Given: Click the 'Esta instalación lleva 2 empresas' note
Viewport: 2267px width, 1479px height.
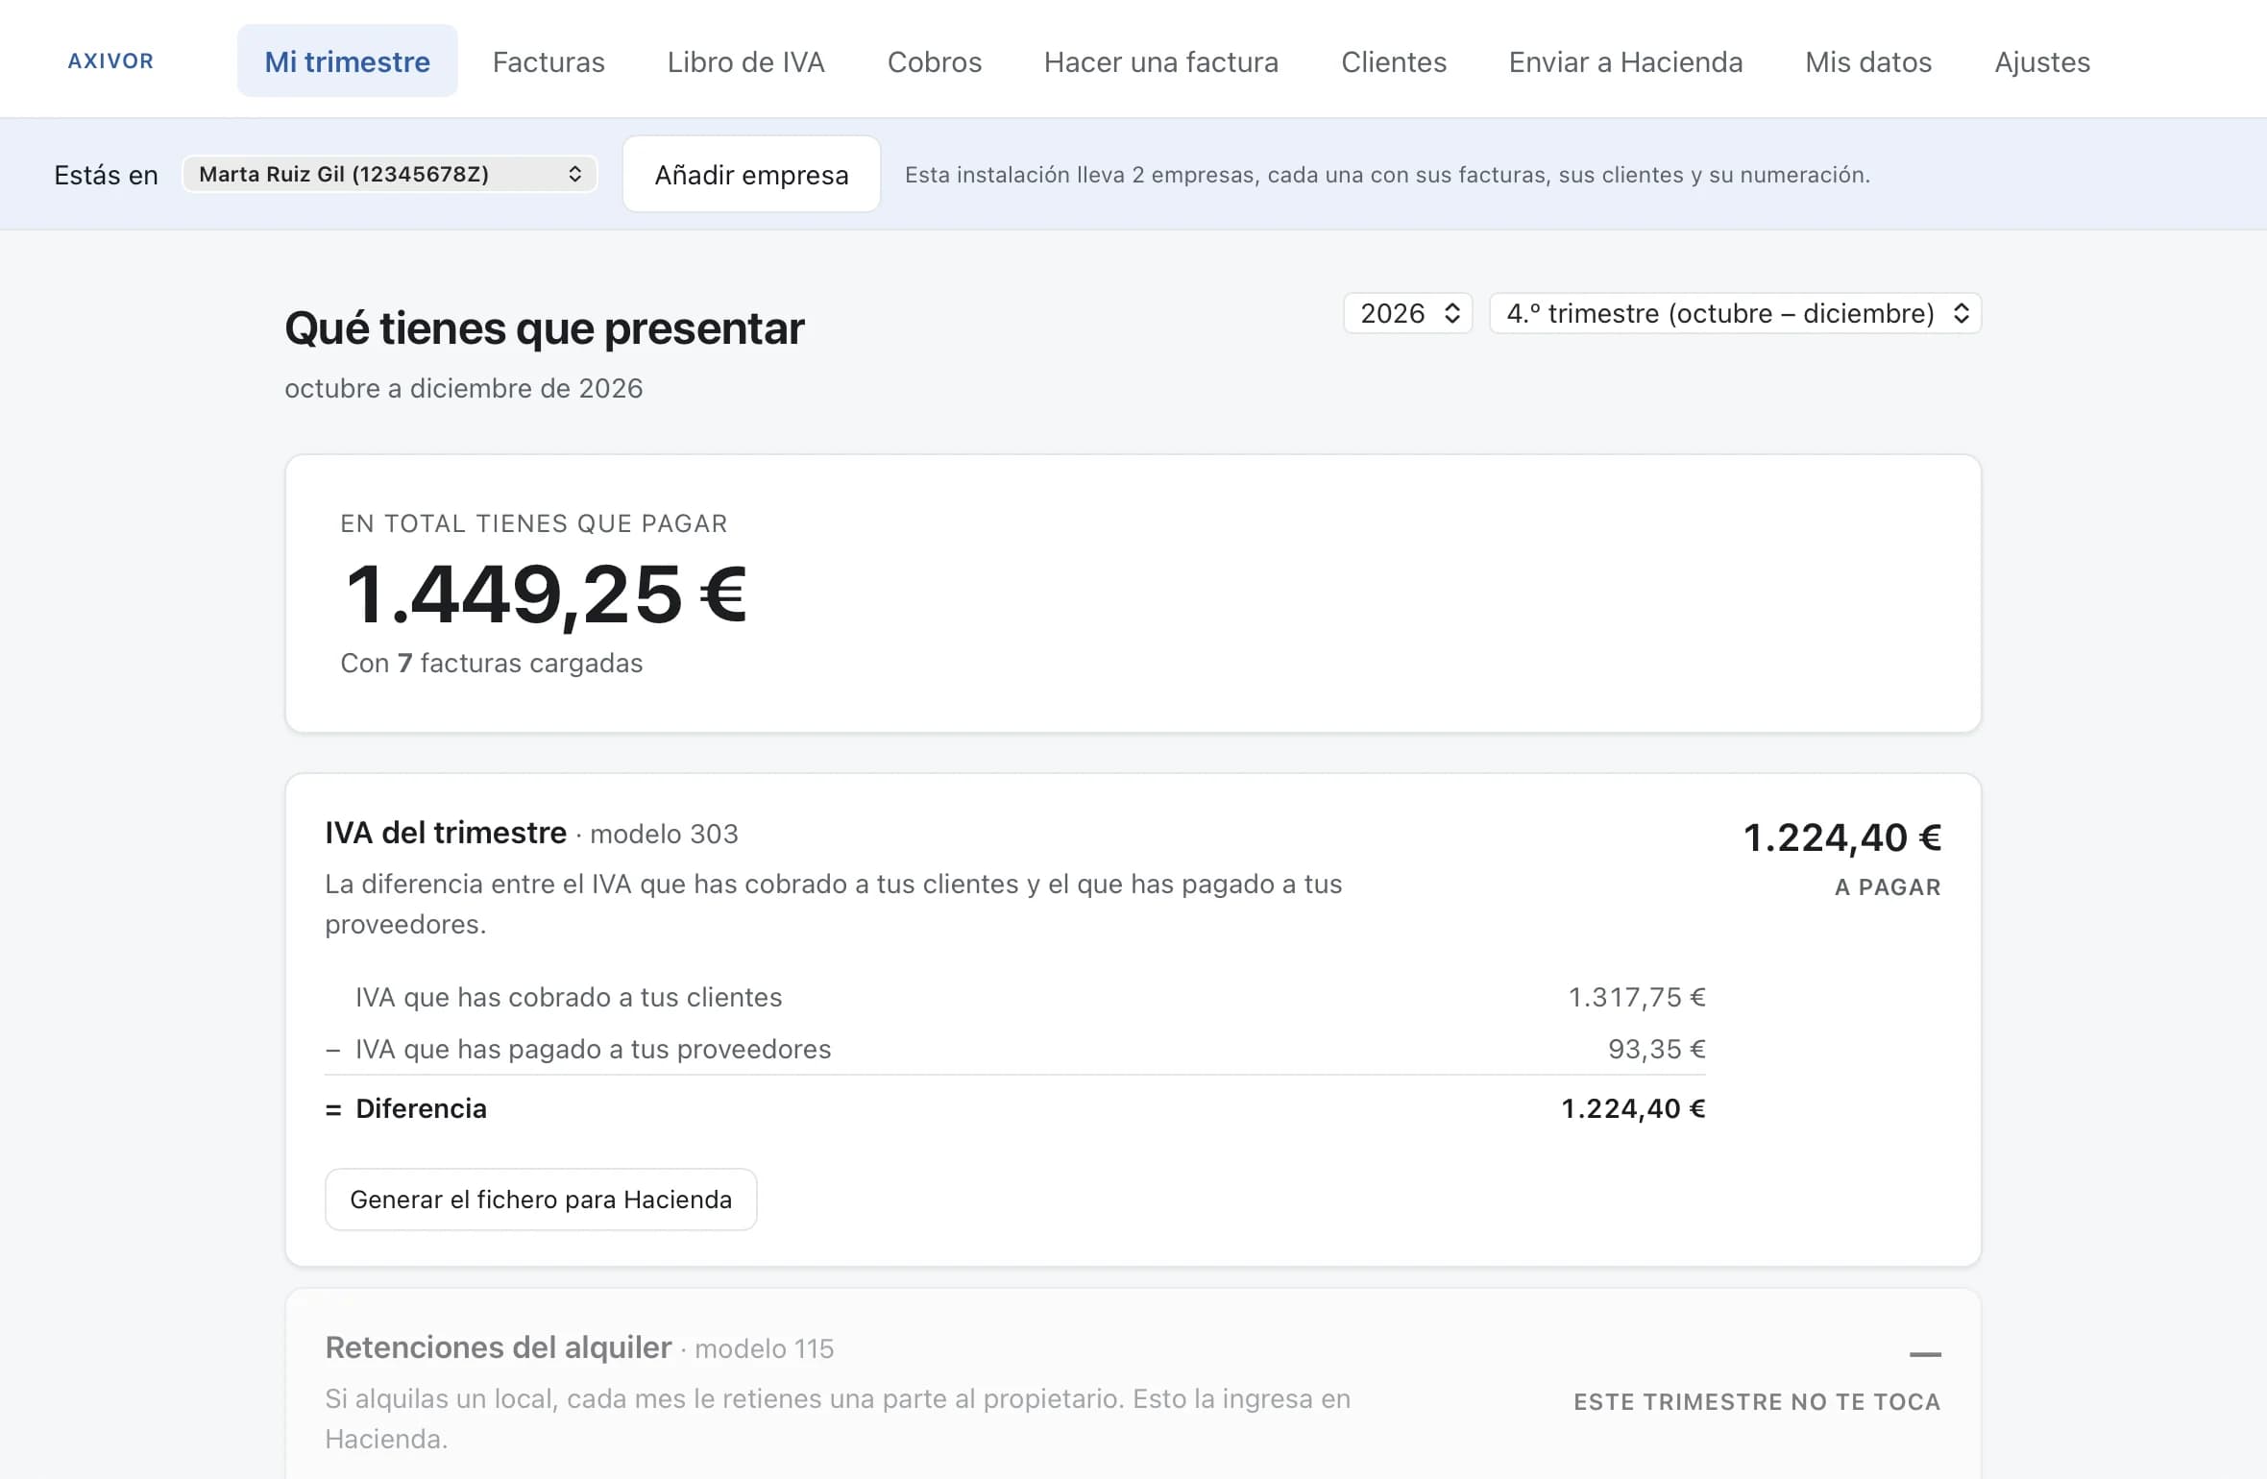Looking at the screenshot, I should click(x=1387, y=175).
